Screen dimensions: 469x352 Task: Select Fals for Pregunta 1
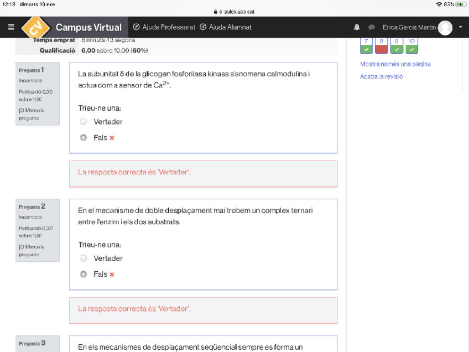(x=84, y=138)
